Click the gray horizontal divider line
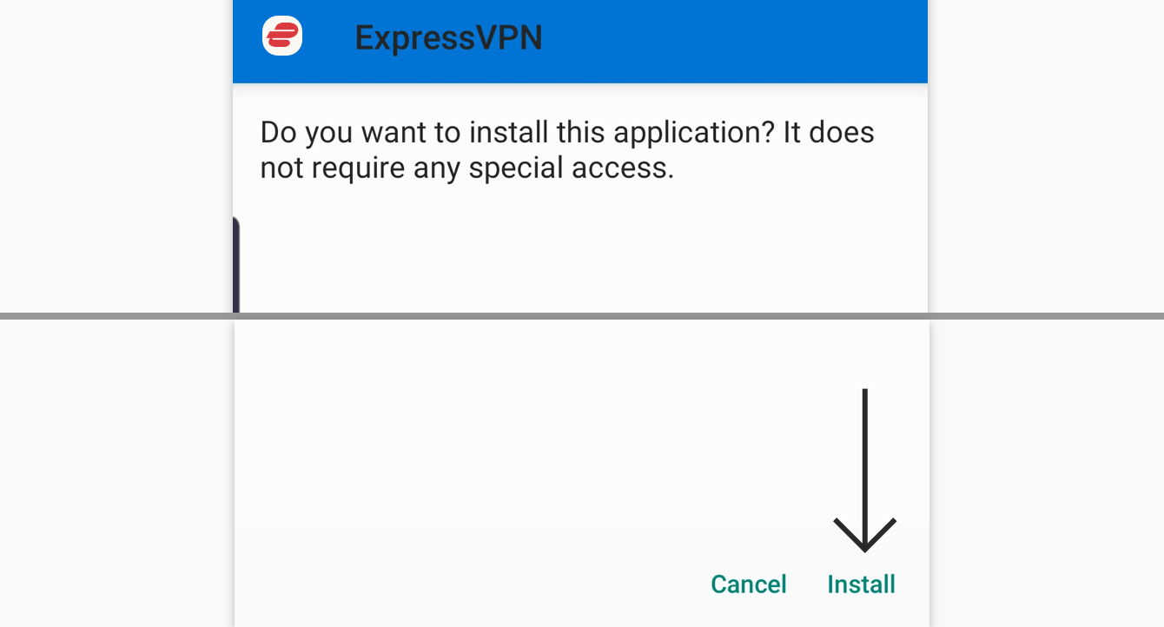The image size is (1164, 627). (x=582, y=316)
